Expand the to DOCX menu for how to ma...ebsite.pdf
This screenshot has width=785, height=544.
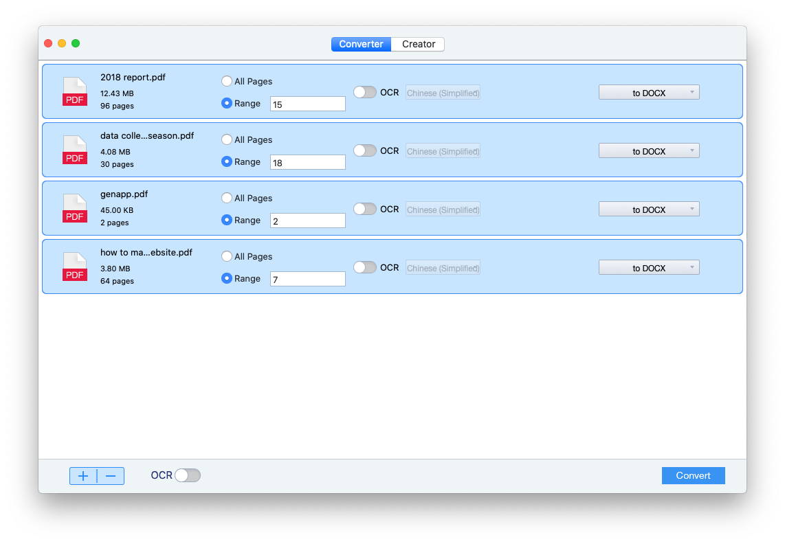(x=649, y=268)
